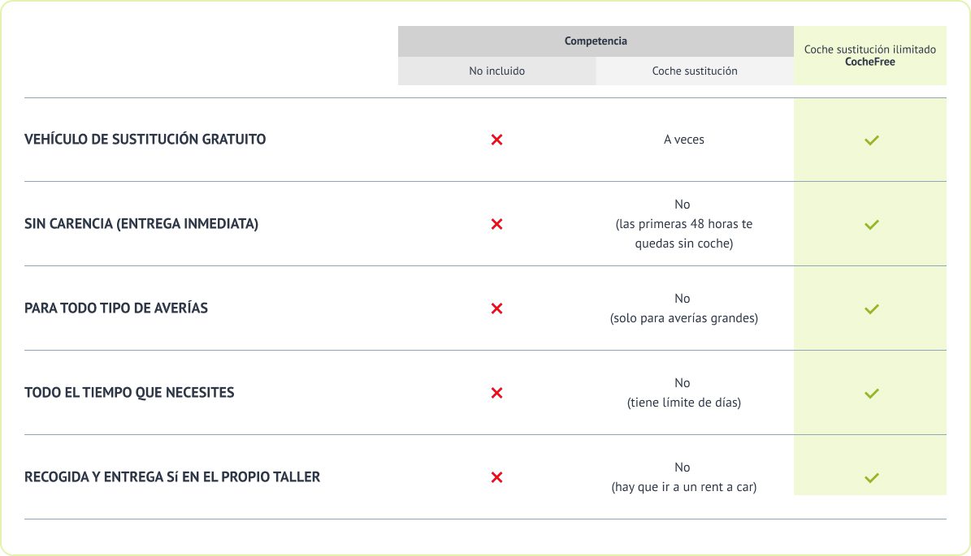Select the No incluido column header
This screenshot has height=556, width=971.
(496, 71)
